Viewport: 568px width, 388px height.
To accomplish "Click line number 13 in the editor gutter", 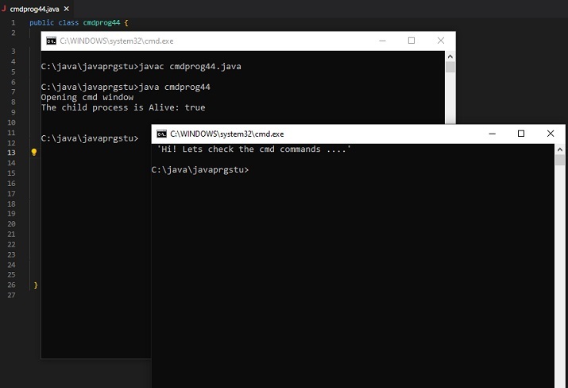I will pos(12,153).
